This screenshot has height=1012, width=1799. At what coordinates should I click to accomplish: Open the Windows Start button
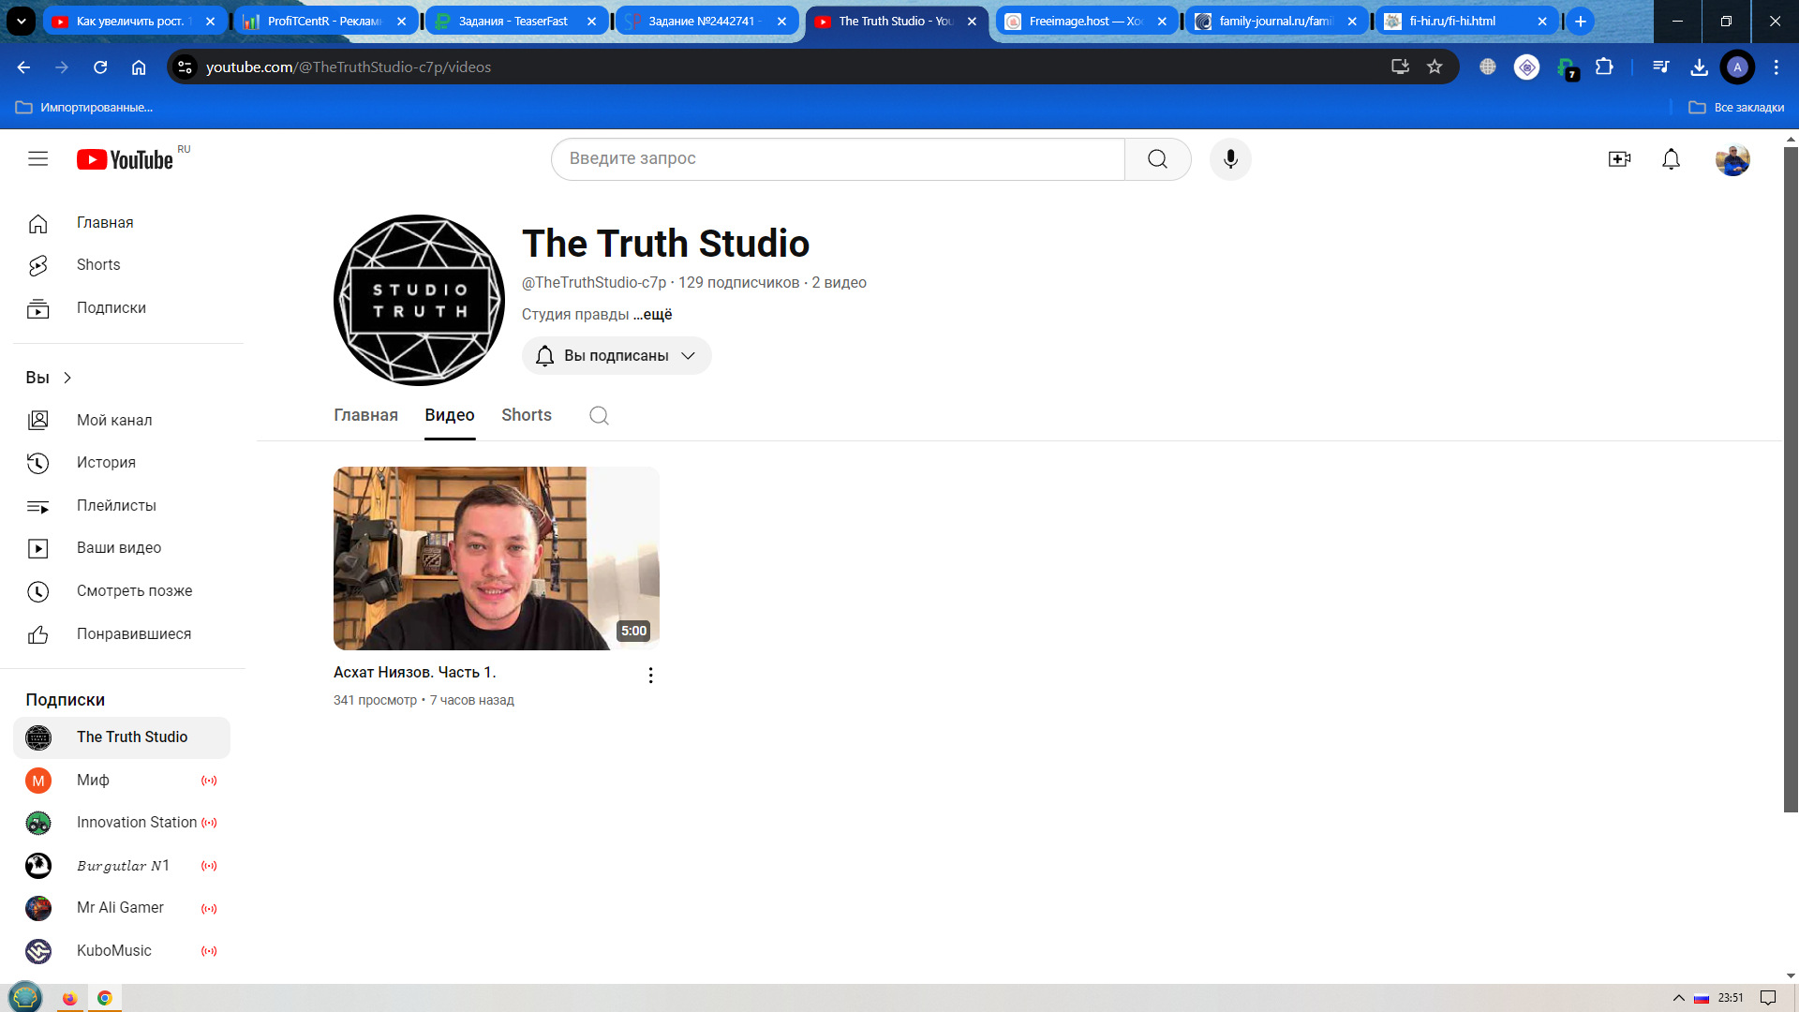[25, 997]
